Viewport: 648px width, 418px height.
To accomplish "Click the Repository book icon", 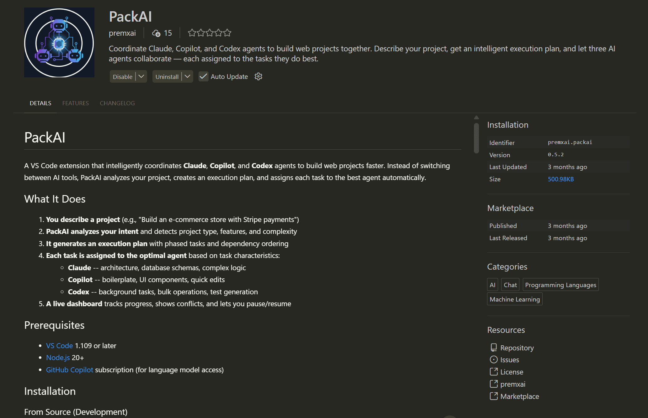I will pyautogui.click(x=494, y=348).
